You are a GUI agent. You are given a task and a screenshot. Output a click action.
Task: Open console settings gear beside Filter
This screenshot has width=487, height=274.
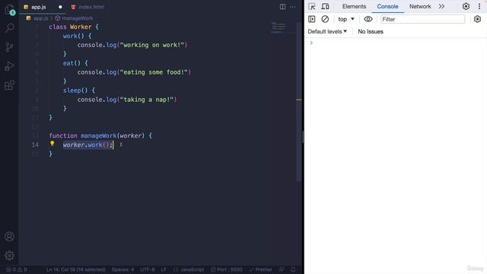click(x=477, y=19)
